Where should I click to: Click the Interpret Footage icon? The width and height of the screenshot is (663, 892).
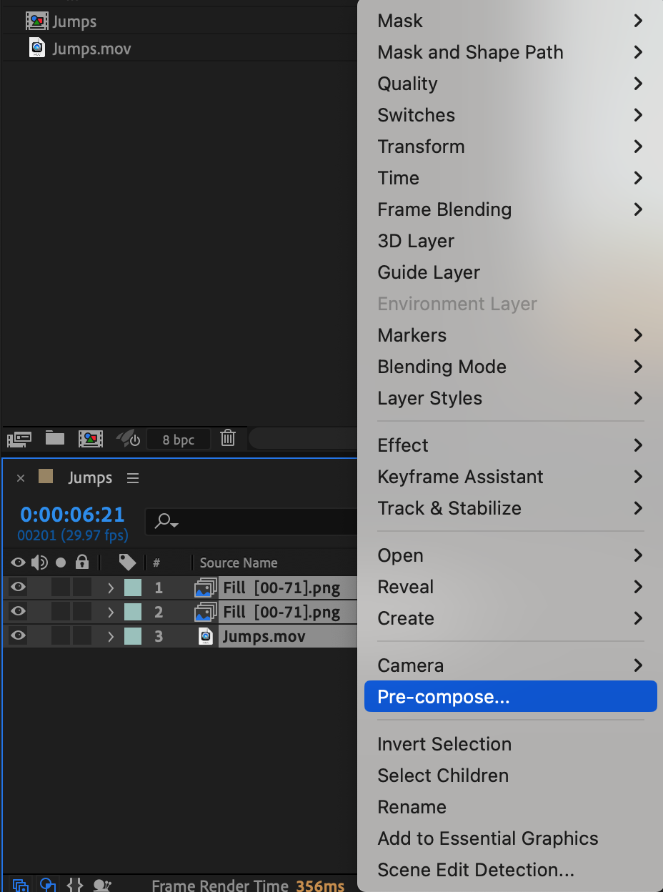(x=19, y=438)
